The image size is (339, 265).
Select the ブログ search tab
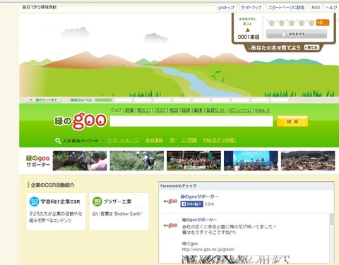[160, 110]
